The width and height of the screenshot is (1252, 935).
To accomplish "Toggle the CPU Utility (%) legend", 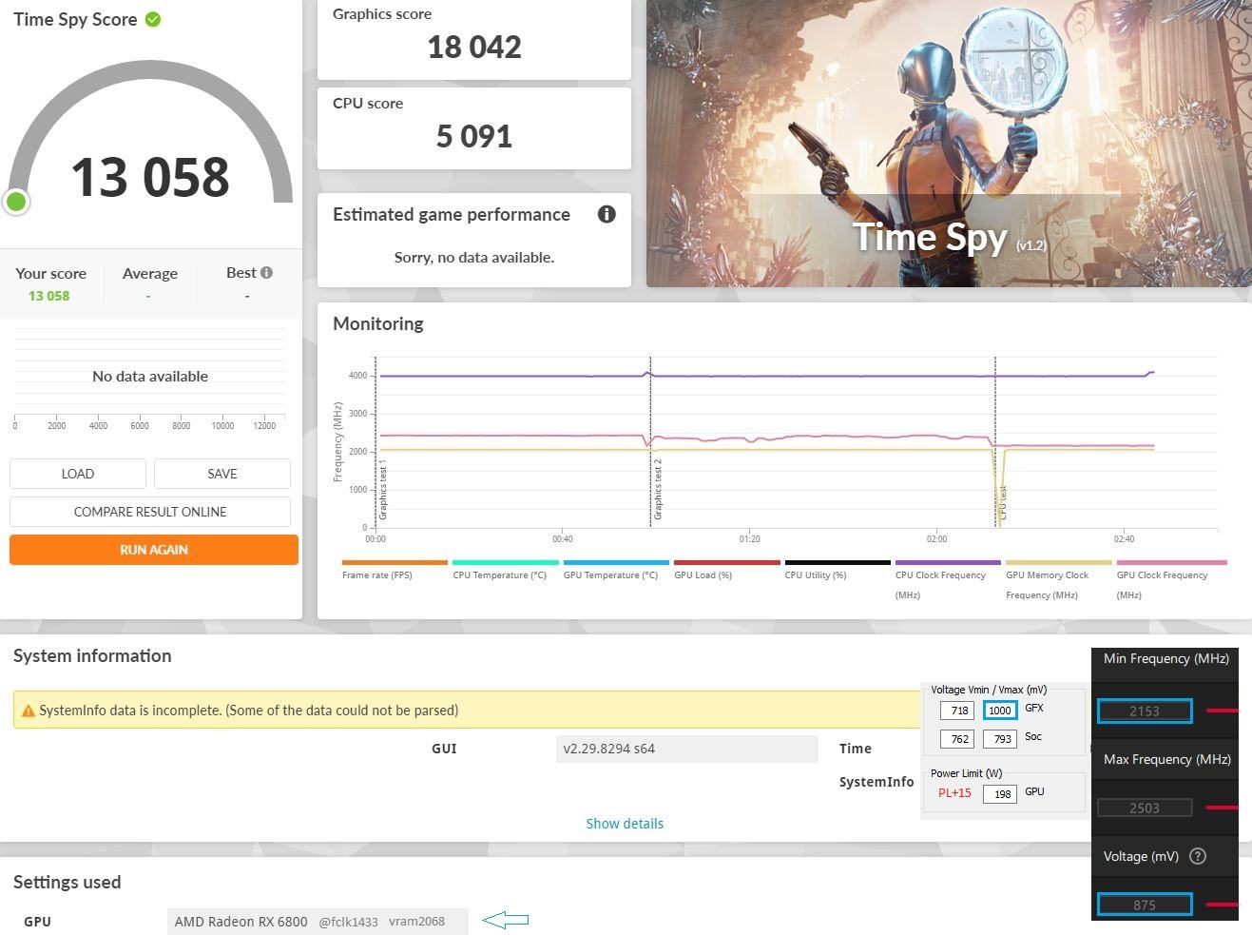I will point(838,570).
